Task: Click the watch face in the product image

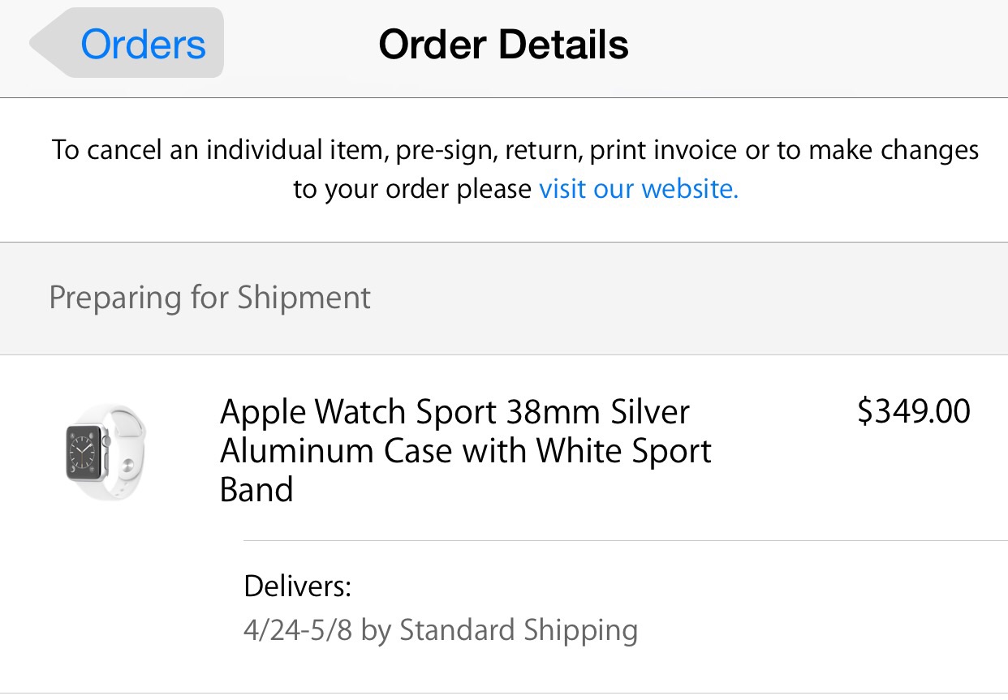Action: coord(84,451)
